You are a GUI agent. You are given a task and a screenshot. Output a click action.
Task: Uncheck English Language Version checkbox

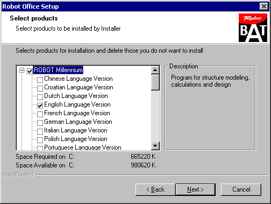click(40, 105)
